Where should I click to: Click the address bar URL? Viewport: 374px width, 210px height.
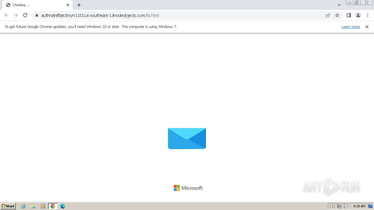click(100, 15)
